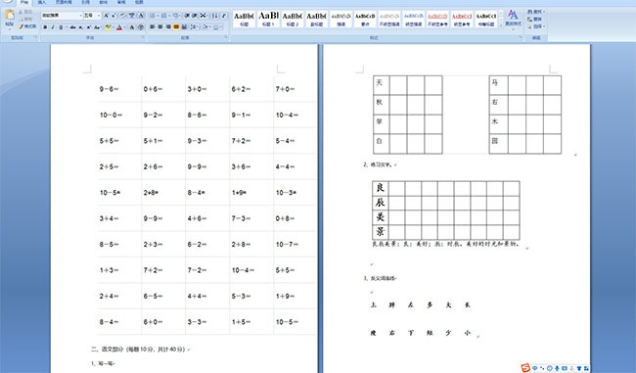Toggle Show/Hide paragraph marks
Screen dimensions: 636x373
(x=223, y=16)
